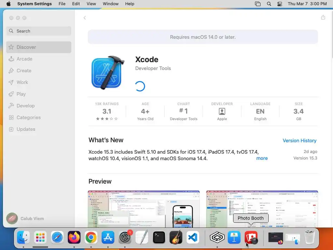Launch Terminal from the Dock
The image size is (333, 250).
(159, 237)
